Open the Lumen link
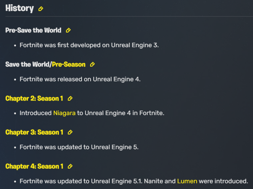Viewport: 253px width, 189px height. [187, 181]
